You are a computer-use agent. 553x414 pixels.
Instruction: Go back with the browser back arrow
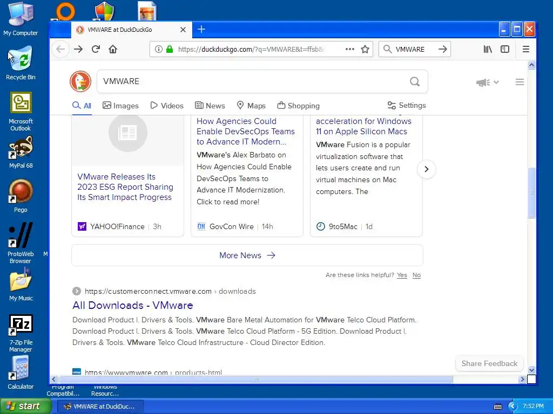(x=60, y=49)
